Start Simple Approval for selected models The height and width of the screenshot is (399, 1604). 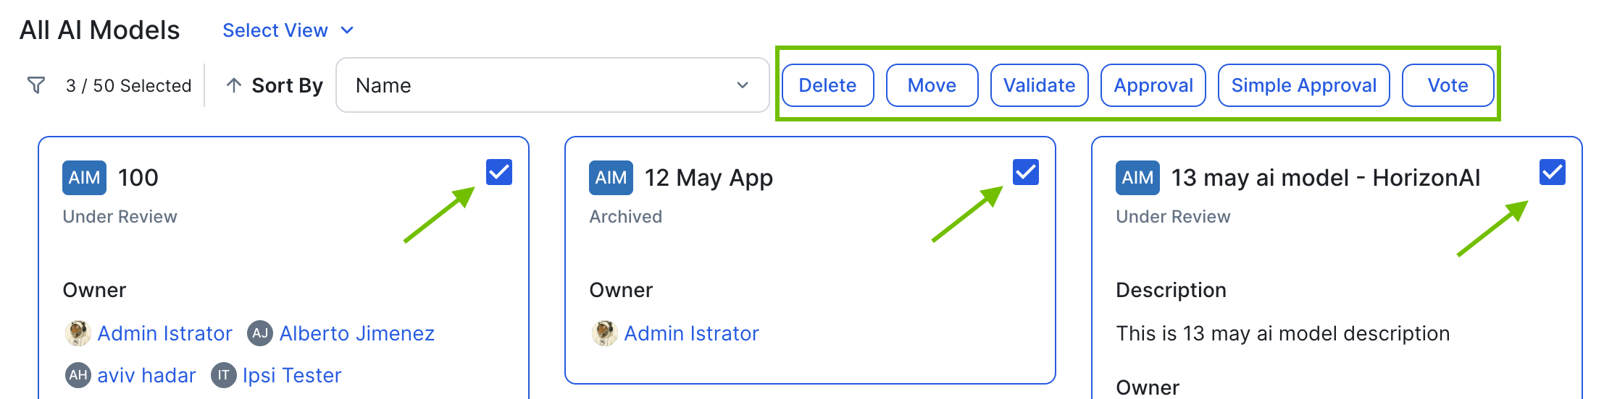(1303, 85)
